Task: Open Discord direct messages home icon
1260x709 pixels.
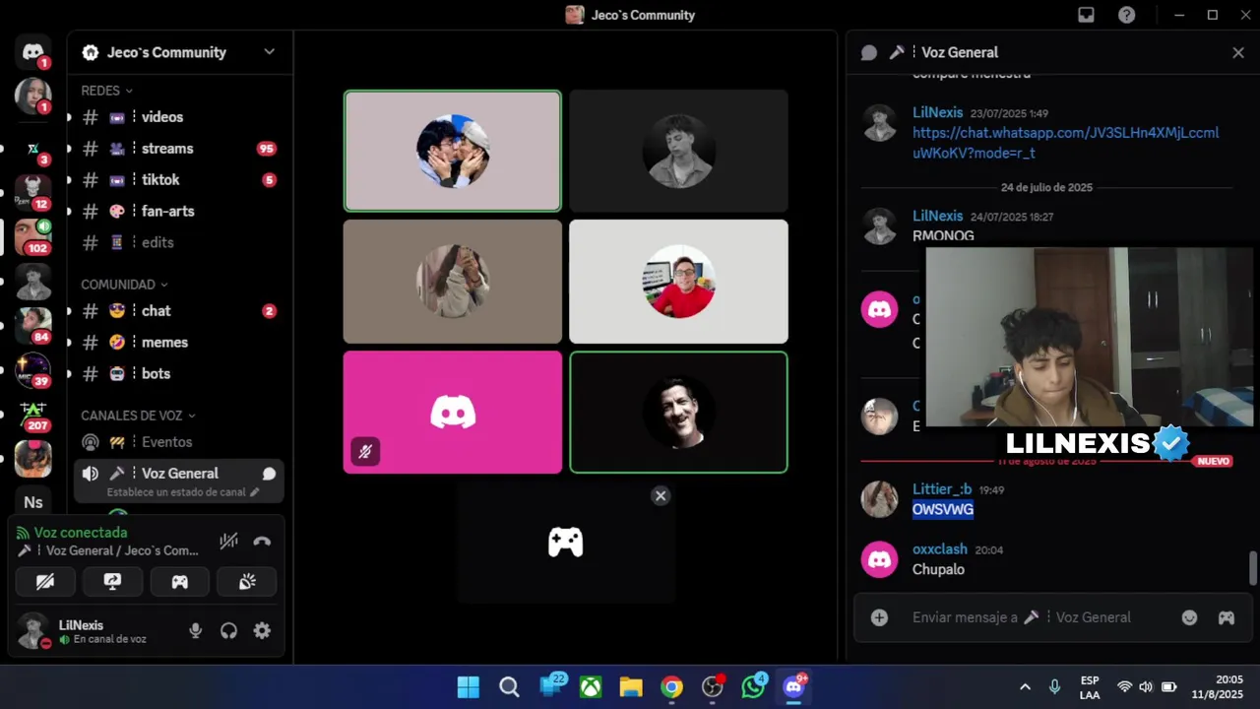Action: [32, 52]
